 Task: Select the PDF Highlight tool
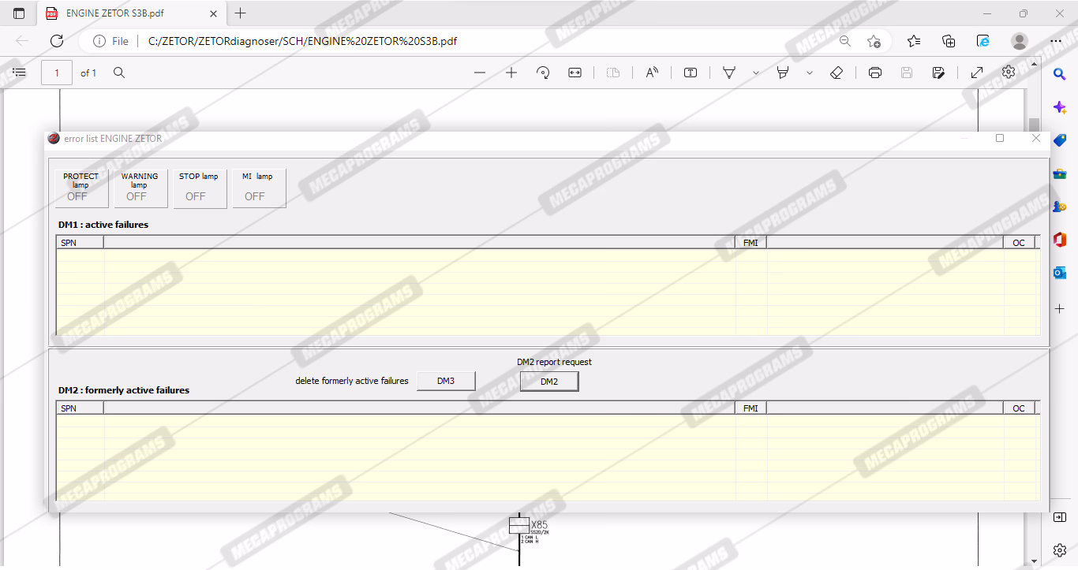point(783,73)
